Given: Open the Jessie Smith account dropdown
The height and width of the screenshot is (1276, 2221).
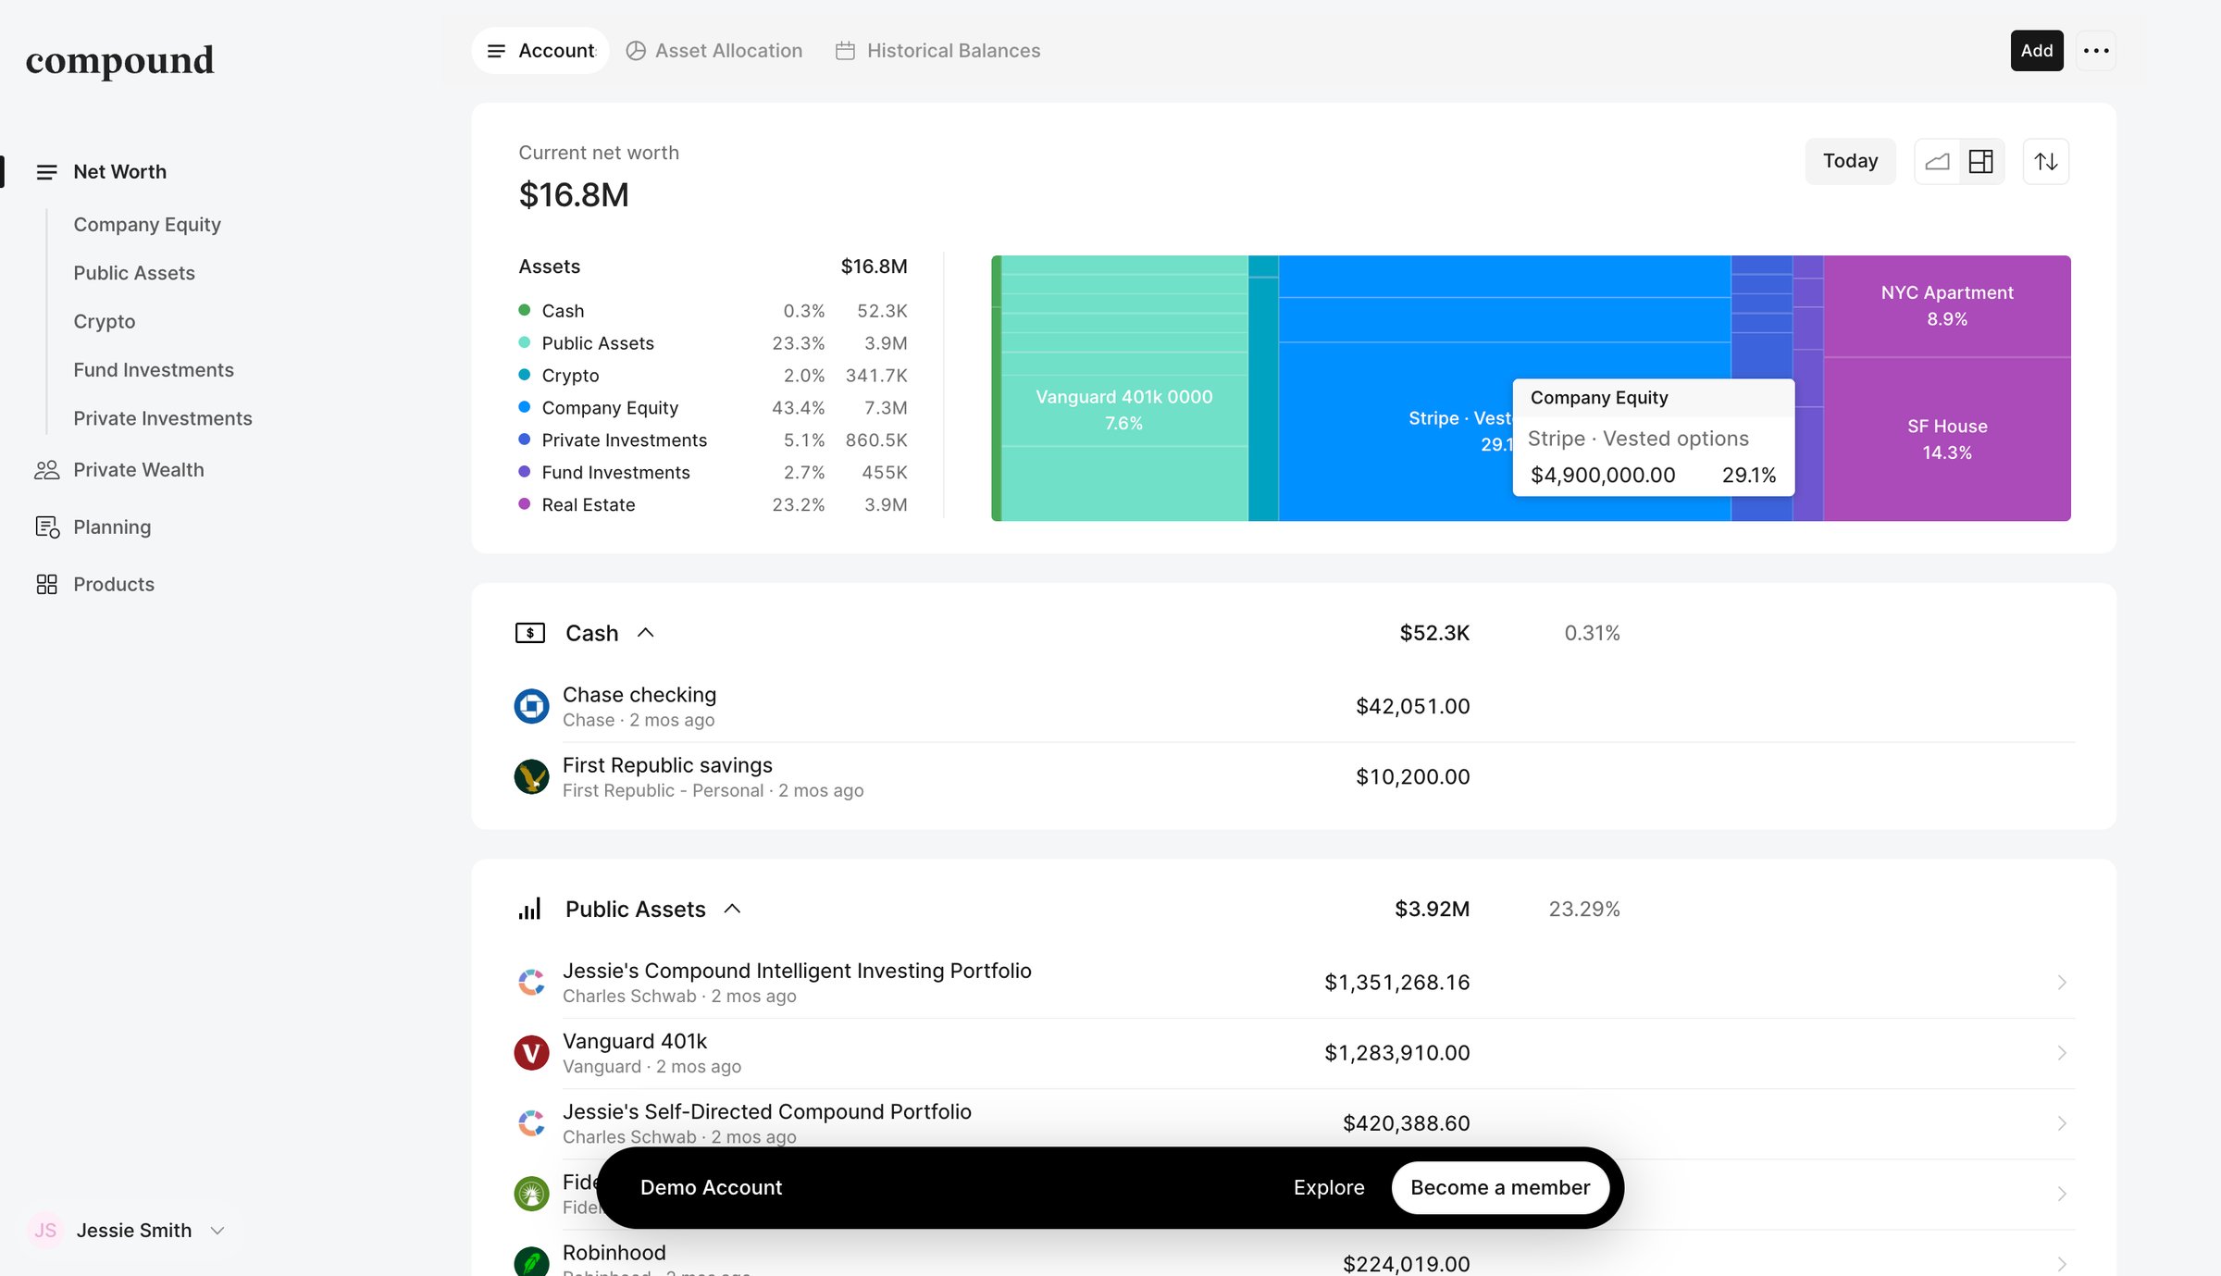Looking at the screenshot, I should [217, 1231].
